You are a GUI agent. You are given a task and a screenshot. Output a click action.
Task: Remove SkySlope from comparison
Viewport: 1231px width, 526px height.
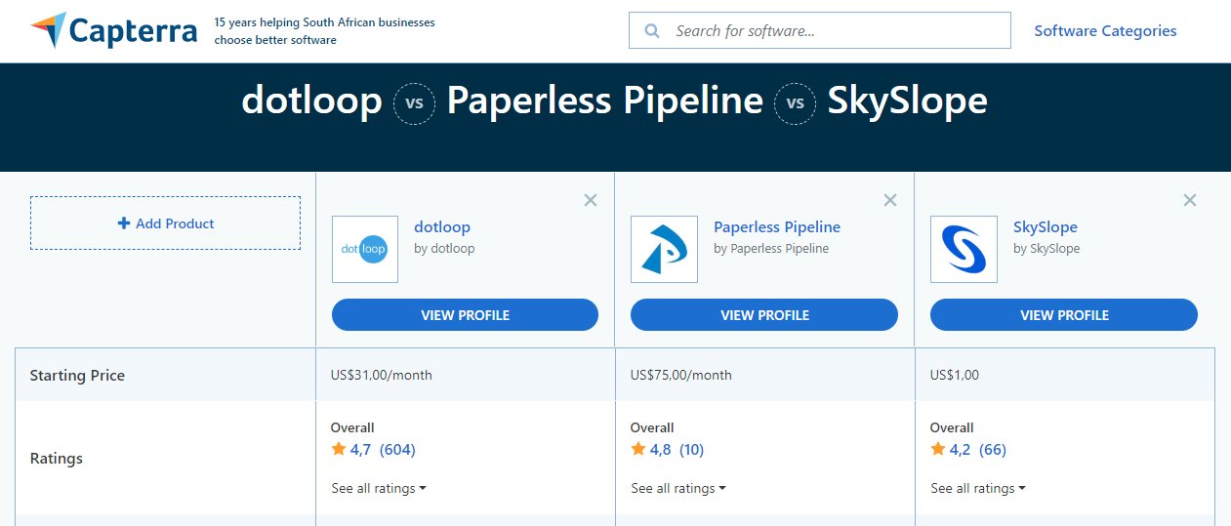point(1190,200)
